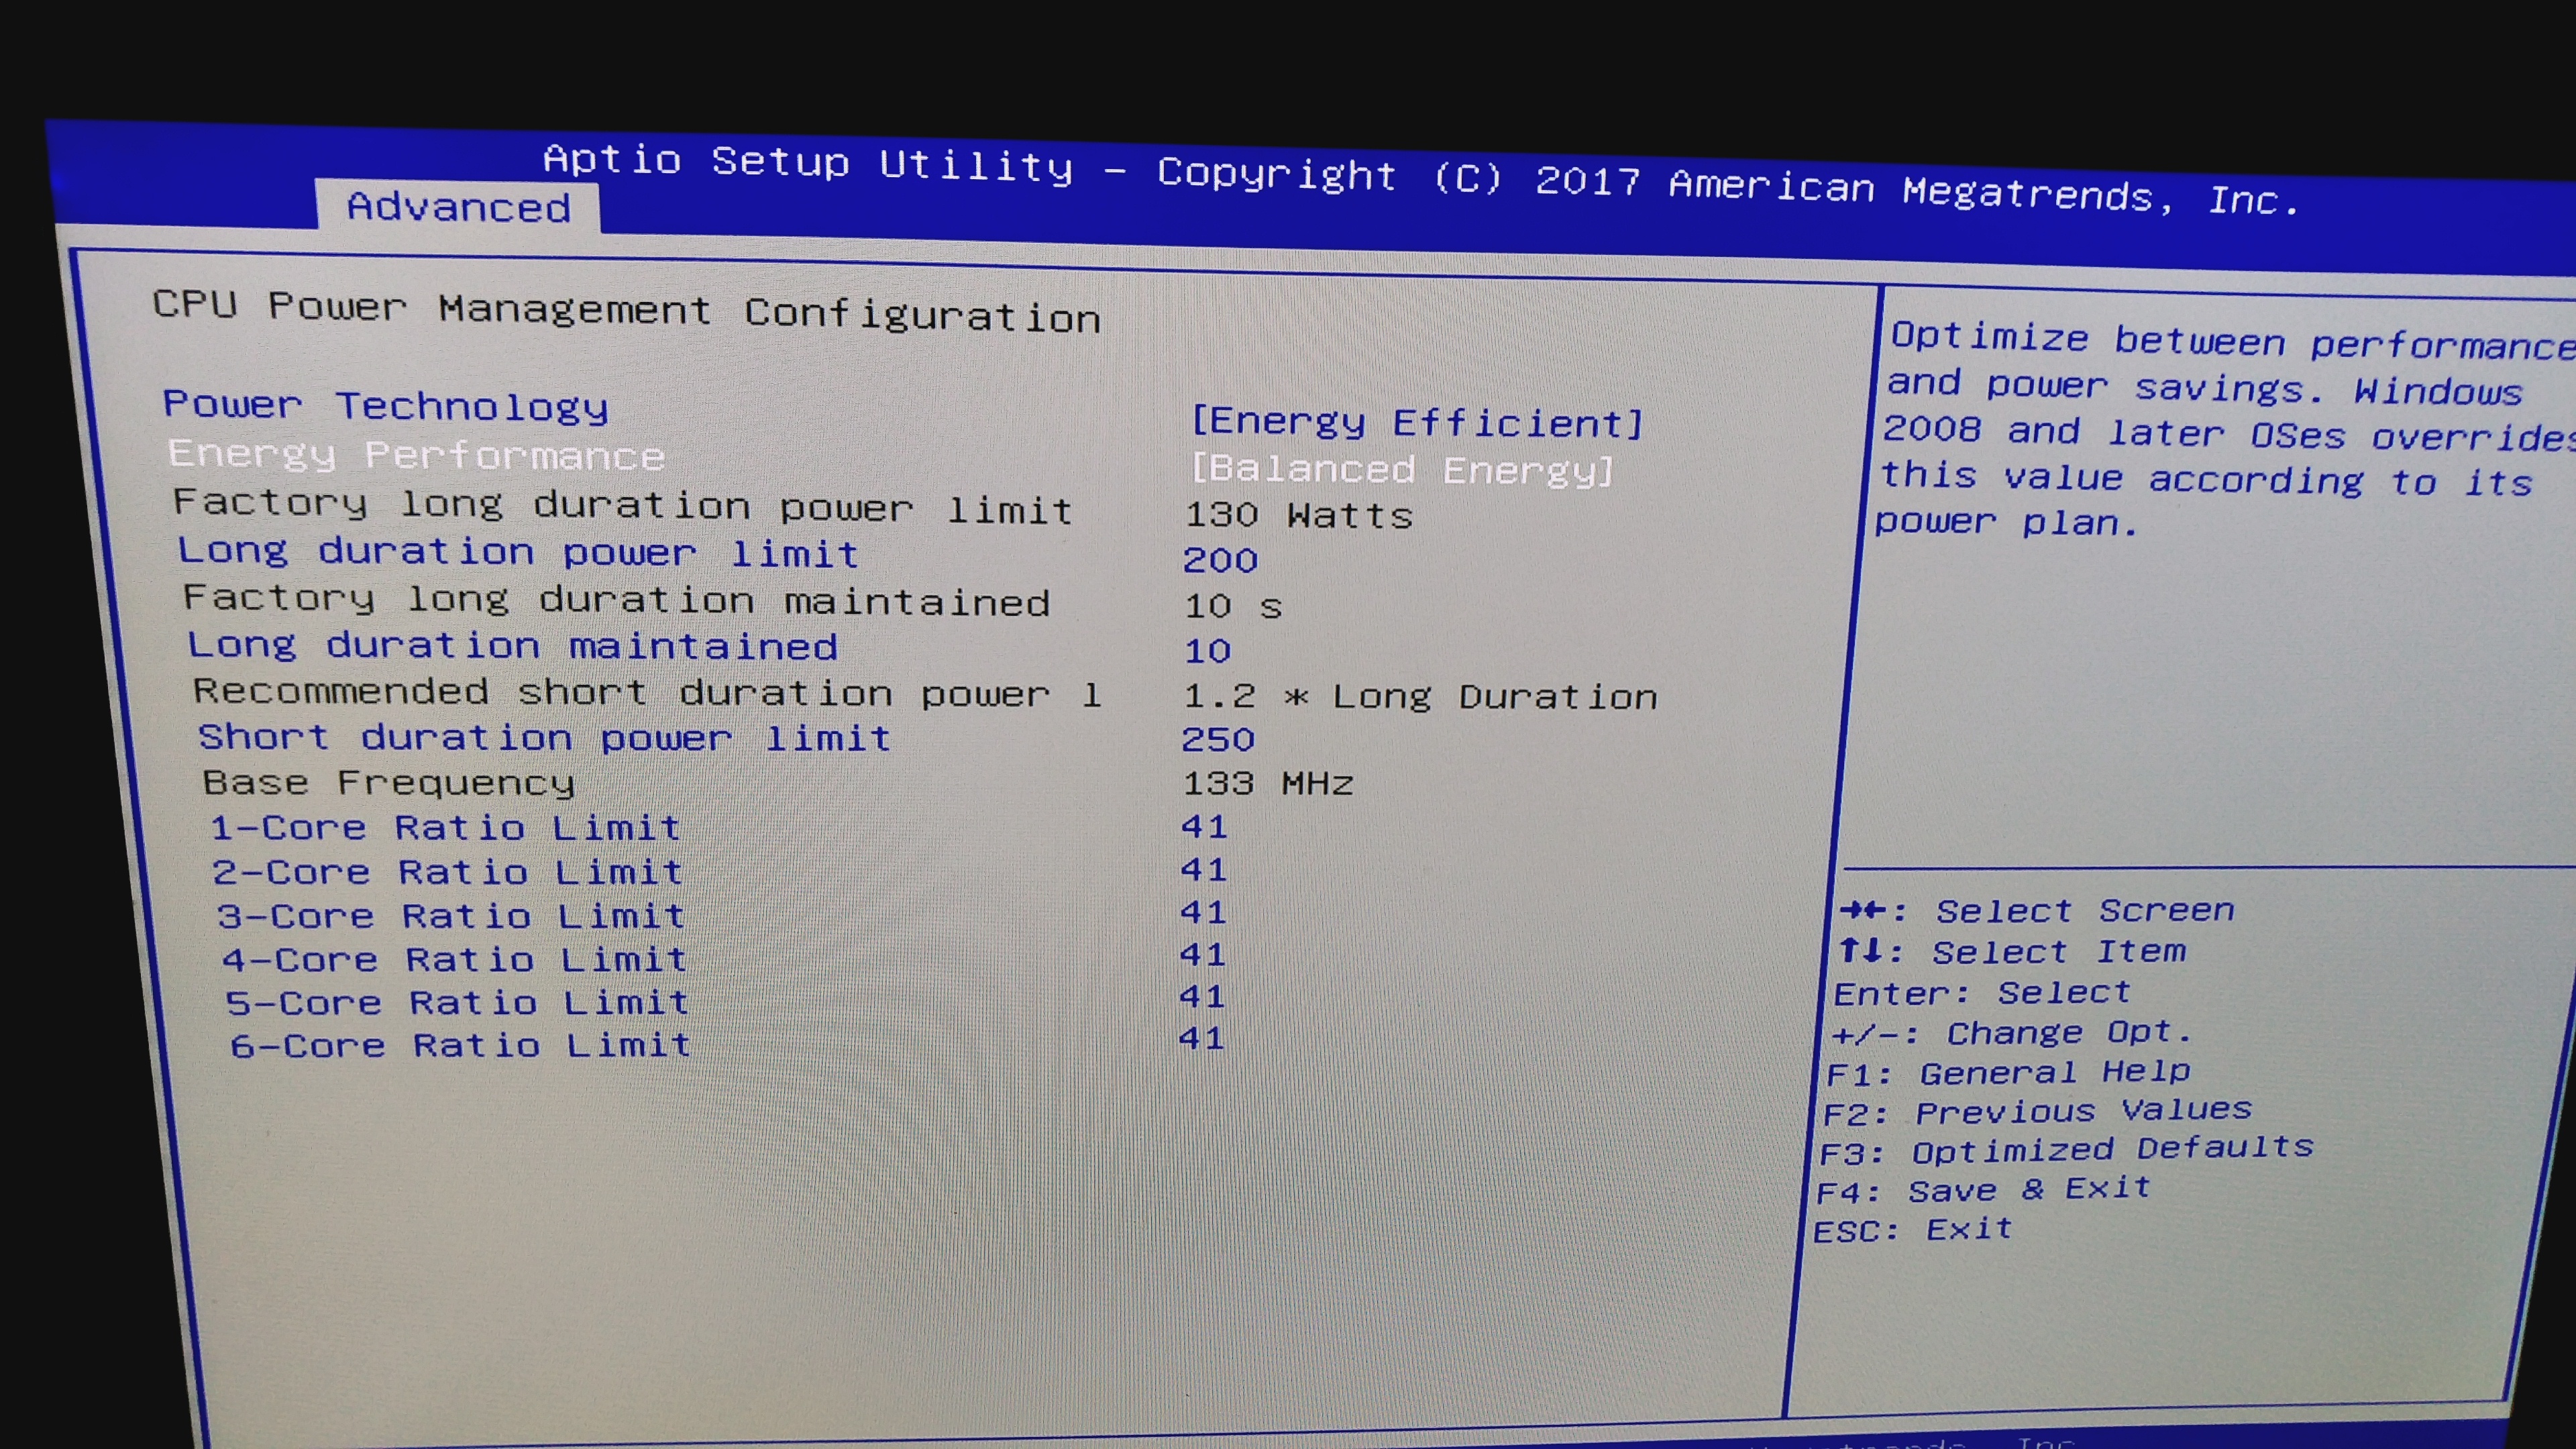This screenshot has width=2576, height=1449.
Task: Select Long duration maintained entry
Action: tap(512, 646)
